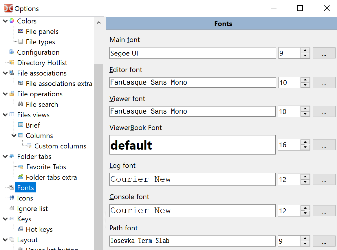
Task: Click the Directory Hotlist icon
Action: 12,62
